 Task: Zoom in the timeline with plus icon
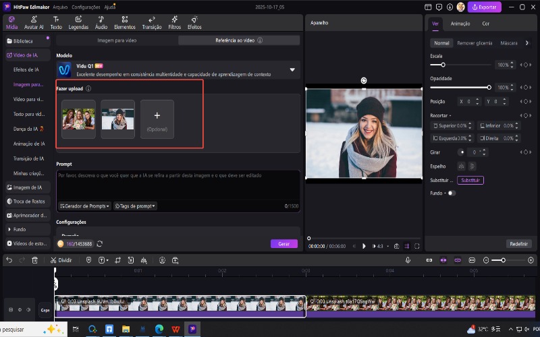pos(531,260)
